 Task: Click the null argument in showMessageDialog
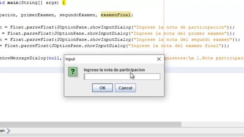(x=54, y=58)
